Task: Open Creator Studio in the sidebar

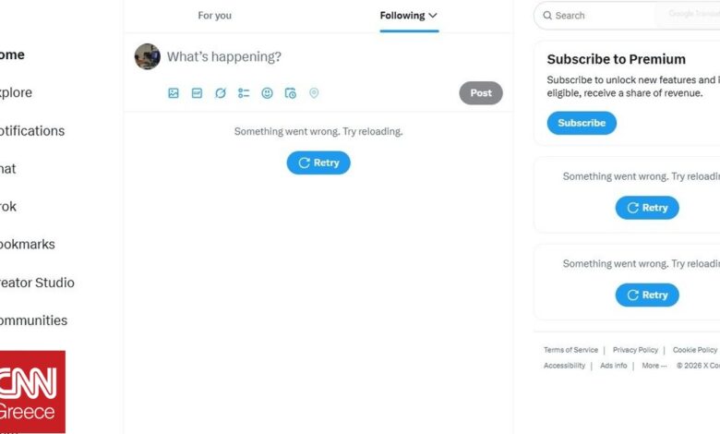Action: 37,283
